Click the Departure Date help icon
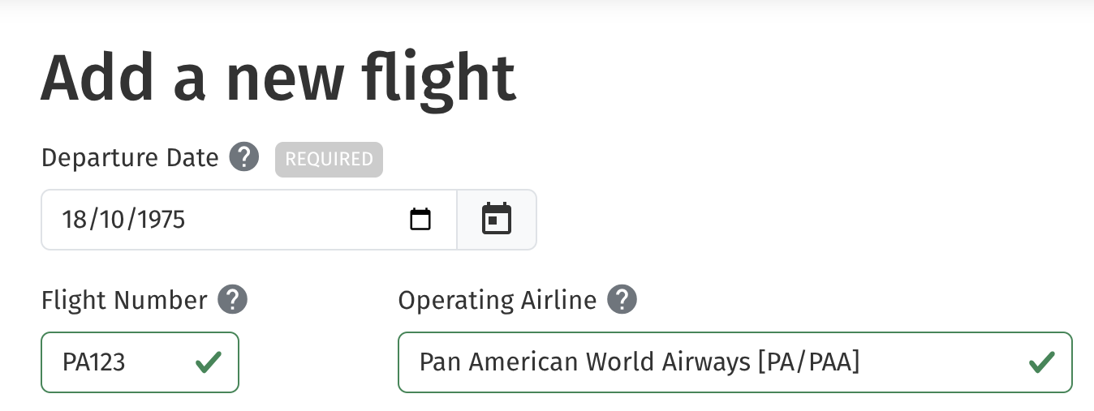 point(243,157)
